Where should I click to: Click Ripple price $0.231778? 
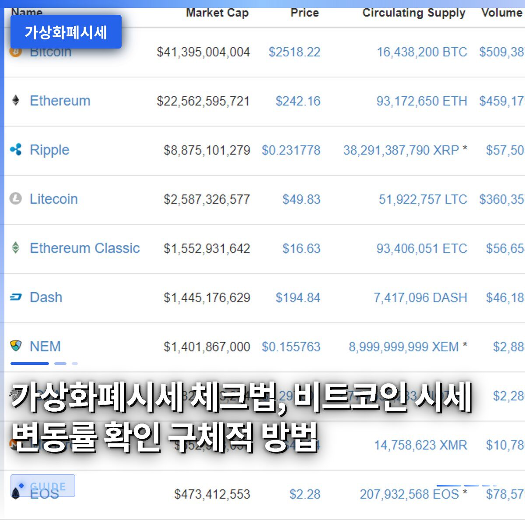tap(291, 150)
